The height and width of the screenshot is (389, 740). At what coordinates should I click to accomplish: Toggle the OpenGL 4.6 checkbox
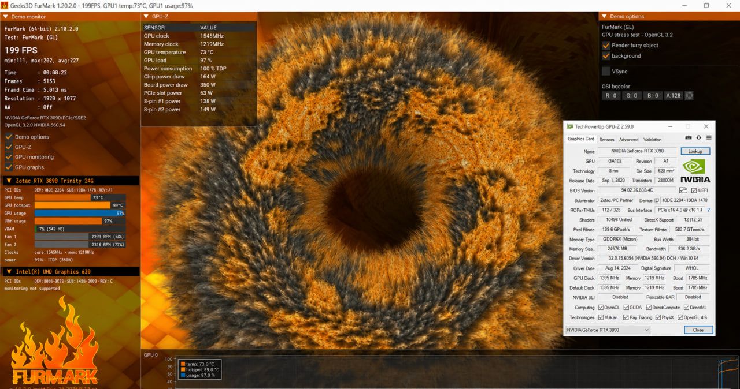[x=680, y=317]
